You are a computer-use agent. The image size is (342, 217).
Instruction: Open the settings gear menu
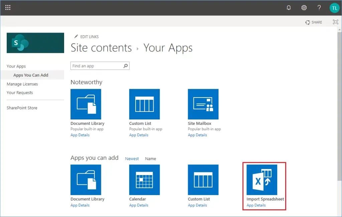pyautogui.click(x=304, y=8)
